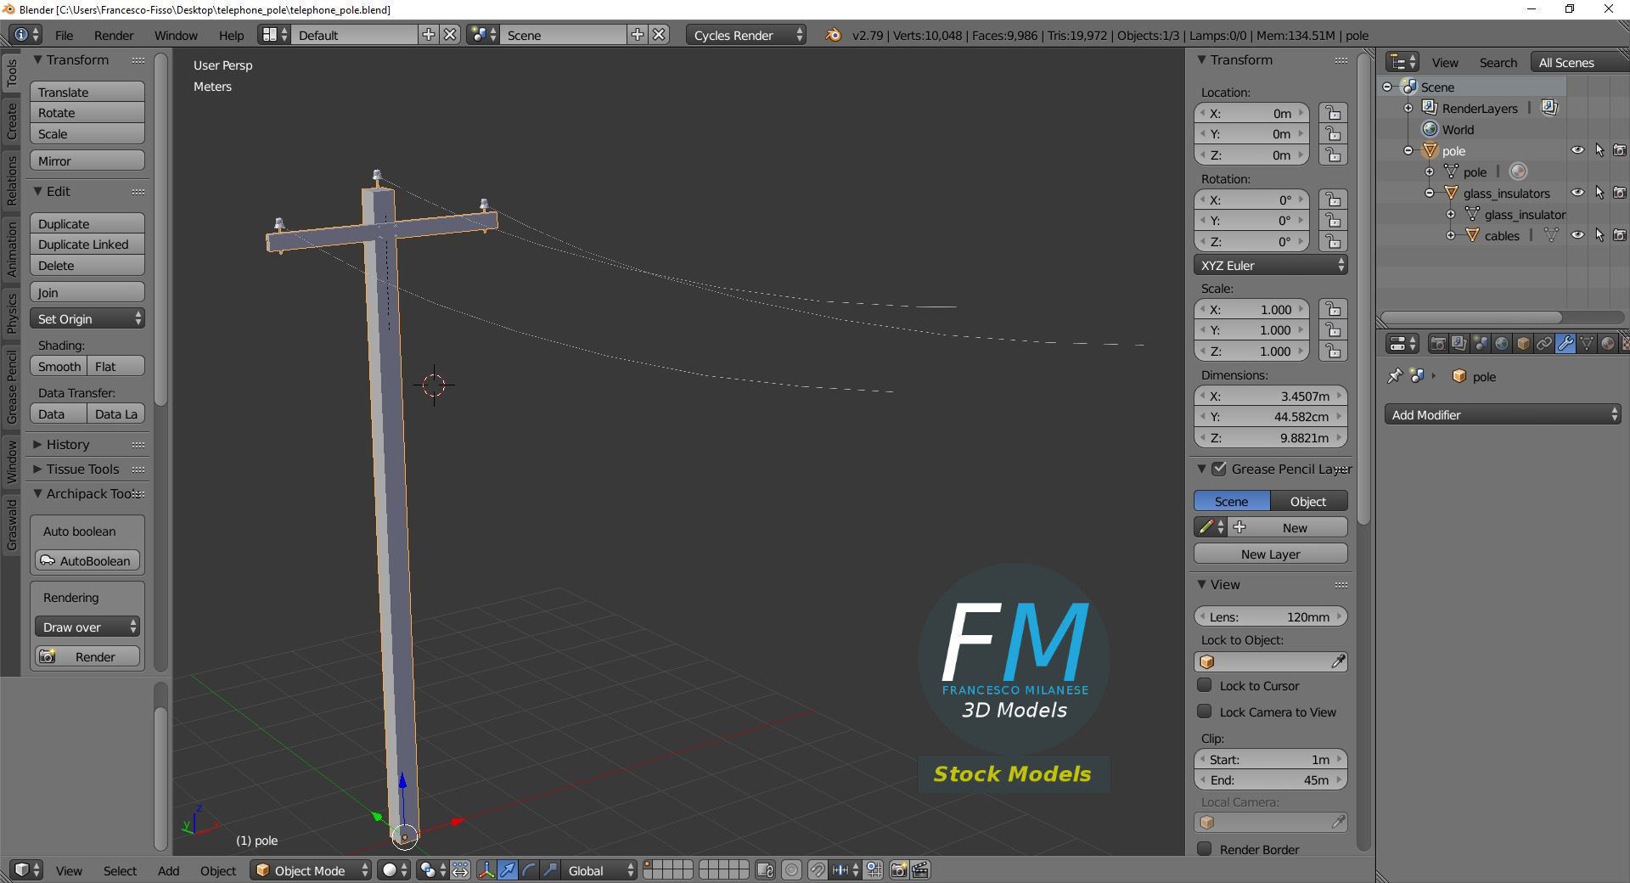Switch to the Create tab in tool shelf
Viewport: 1630px width, 883px height.
[11, 121]
